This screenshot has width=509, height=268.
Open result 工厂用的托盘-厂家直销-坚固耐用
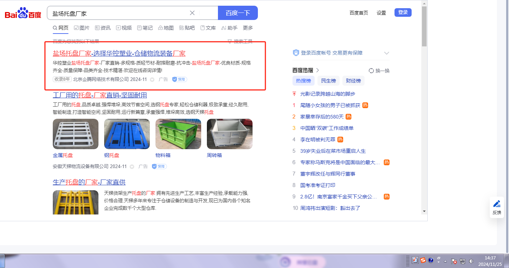(x=100, y=95)
